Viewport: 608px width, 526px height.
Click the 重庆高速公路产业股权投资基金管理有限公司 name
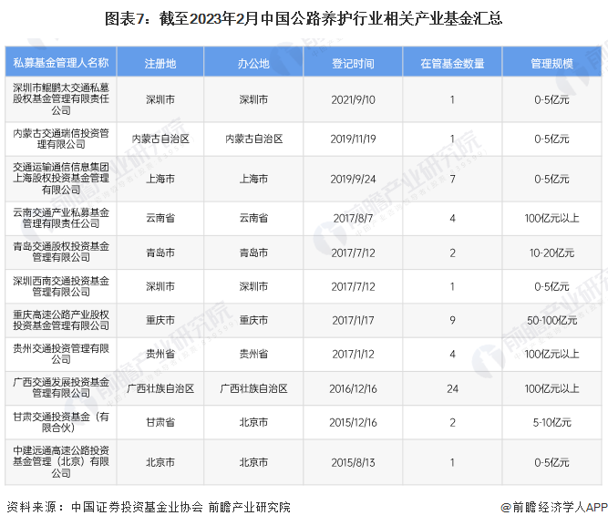click(x=61, y=321)
